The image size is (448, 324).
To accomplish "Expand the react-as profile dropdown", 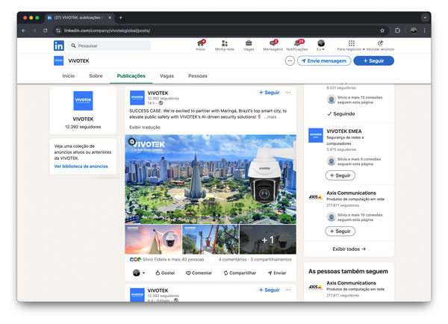I will (x=139, y=272).
